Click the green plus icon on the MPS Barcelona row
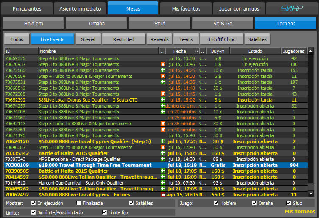The image size is (319, 218). (163, 159)
